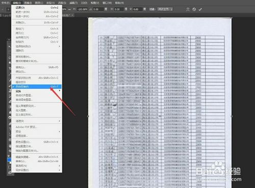Viewport: 255px width, 188px height.
Task: Close the open document tab
Action: click(x=72, y=15)
